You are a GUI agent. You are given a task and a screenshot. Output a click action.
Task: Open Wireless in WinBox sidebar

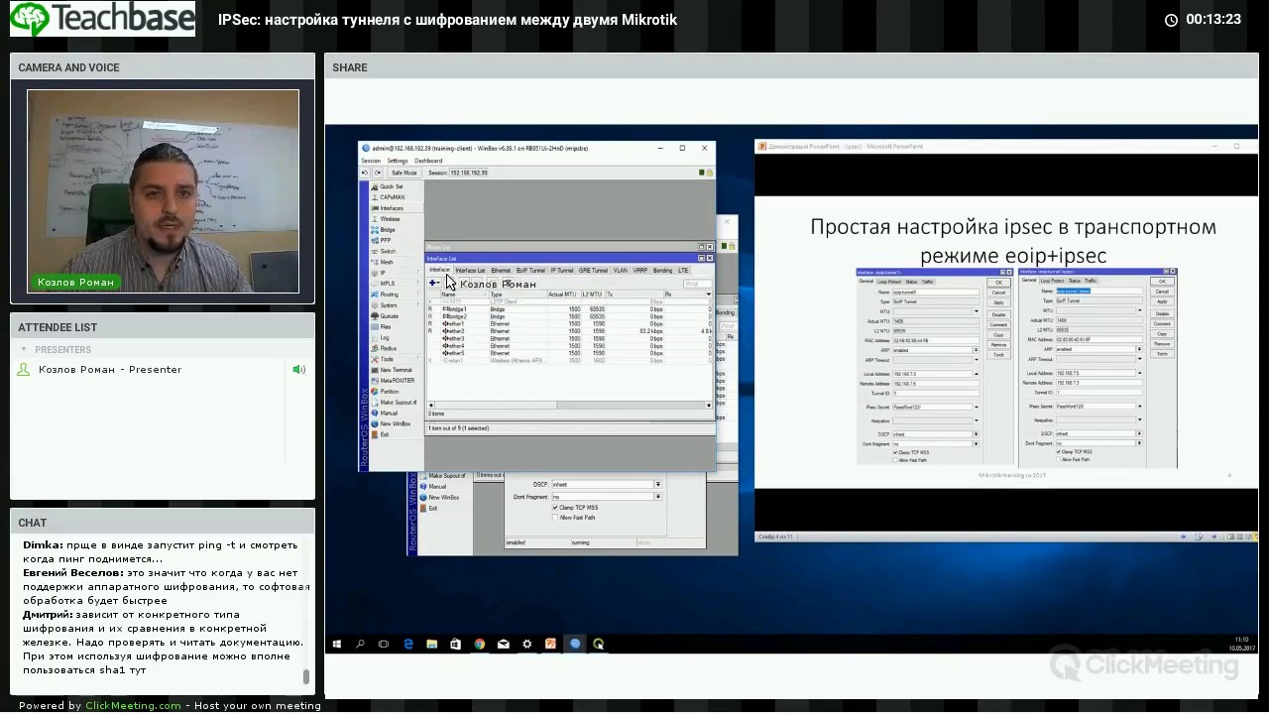click(391, 219)
